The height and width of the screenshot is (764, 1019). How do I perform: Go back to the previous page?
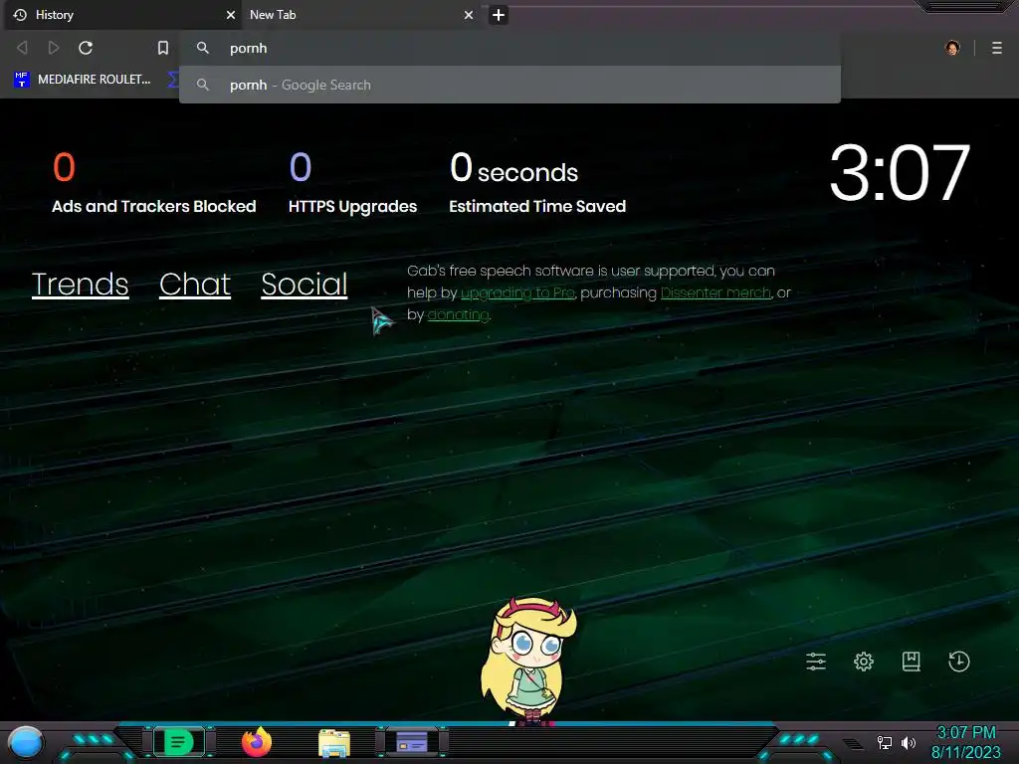coord(22,48)
